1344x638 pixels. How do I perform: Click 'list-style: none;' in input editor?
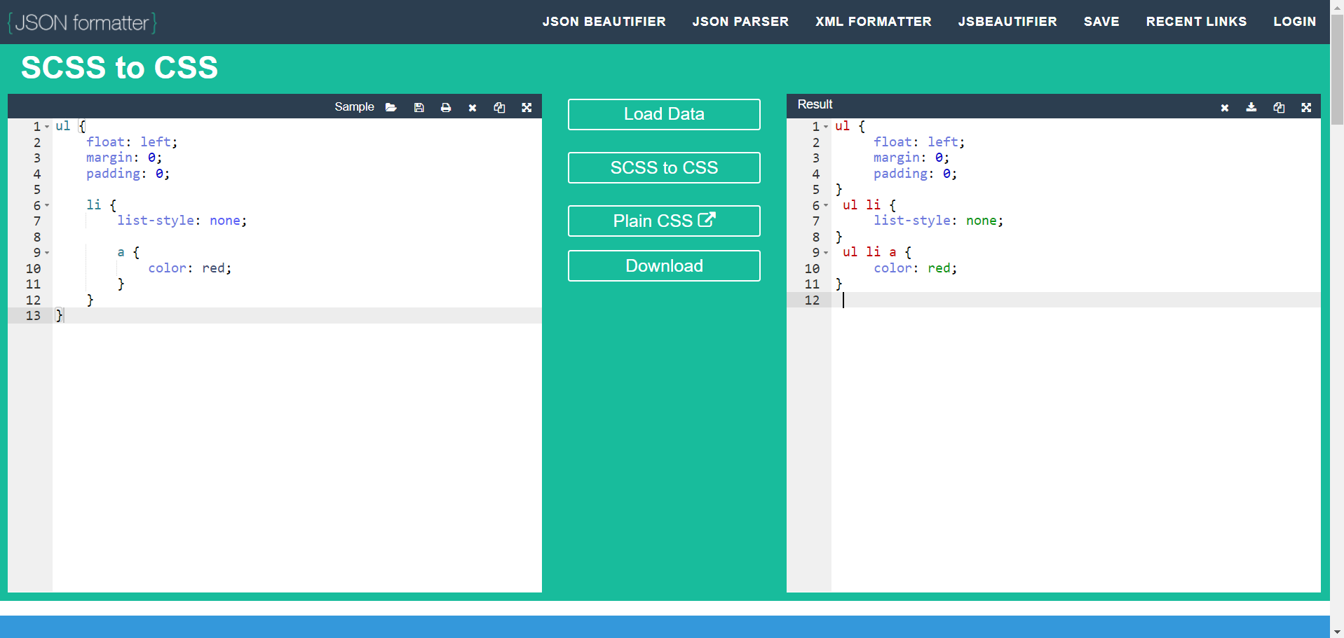tap(182, 221)
